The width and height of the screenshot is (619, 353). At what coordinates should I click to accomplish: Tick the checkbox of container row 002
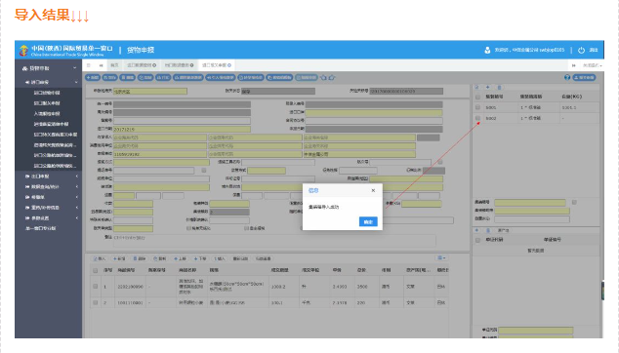click(477, 118)
